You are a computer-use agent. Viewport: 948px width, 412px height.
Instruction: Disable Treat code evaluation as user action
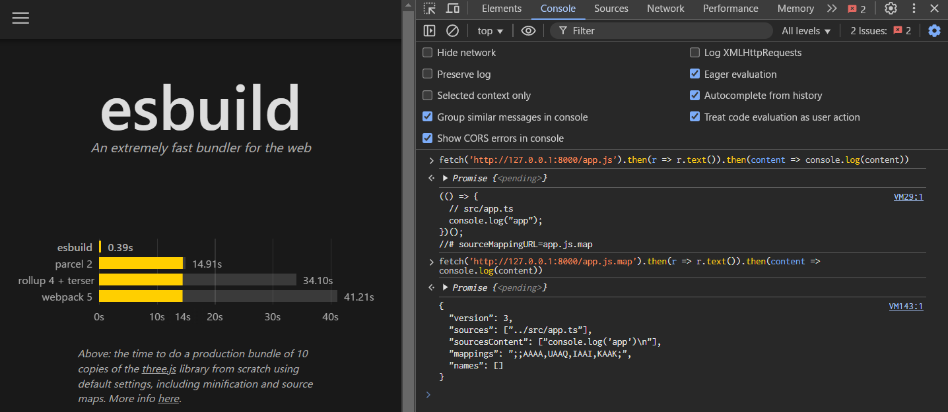click(694, 117)
